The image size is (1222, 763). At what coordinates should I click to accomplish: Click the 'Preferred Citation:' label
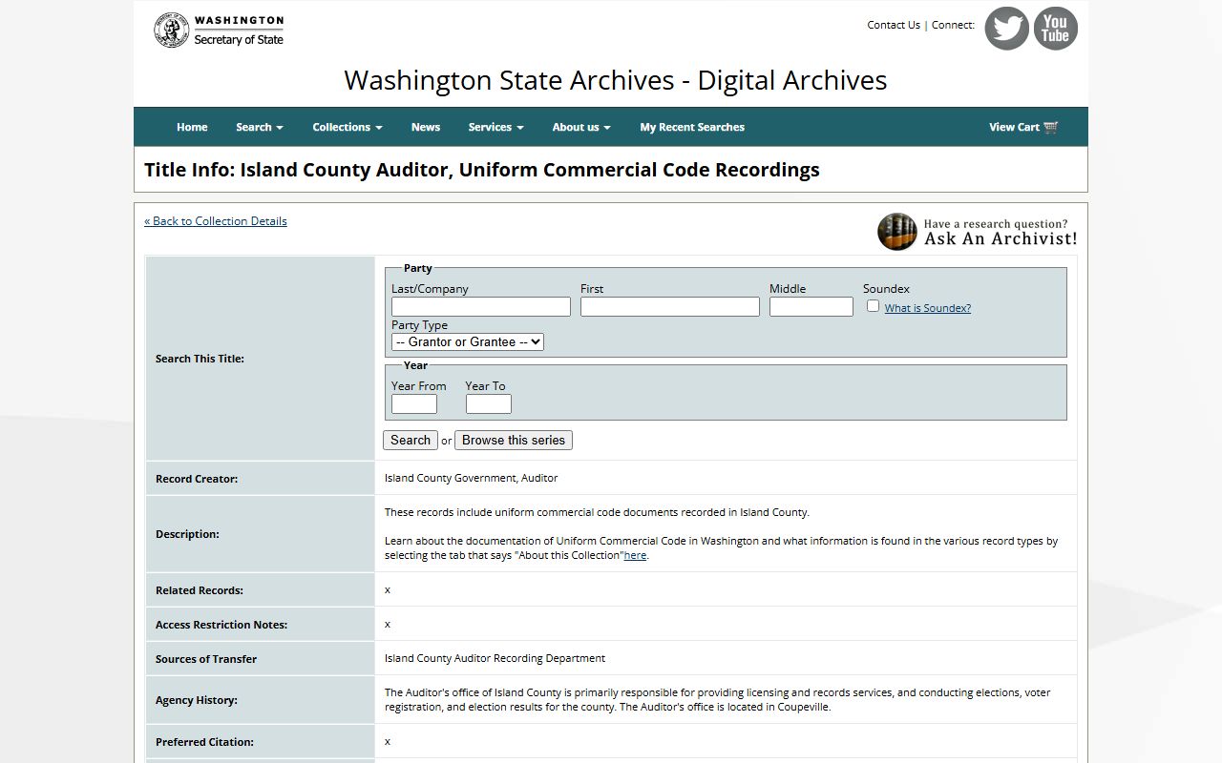(204, 742)
